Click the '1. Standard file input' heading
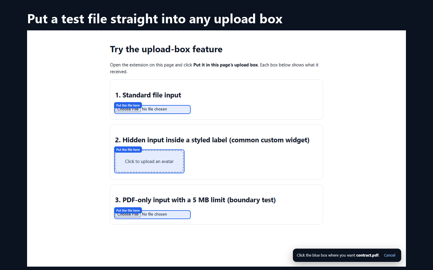The image size is (433, 270). [x=148, y=95]
